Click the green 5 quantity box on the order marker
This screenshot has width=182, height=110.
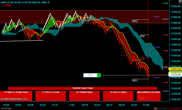[x=99, y=75]
